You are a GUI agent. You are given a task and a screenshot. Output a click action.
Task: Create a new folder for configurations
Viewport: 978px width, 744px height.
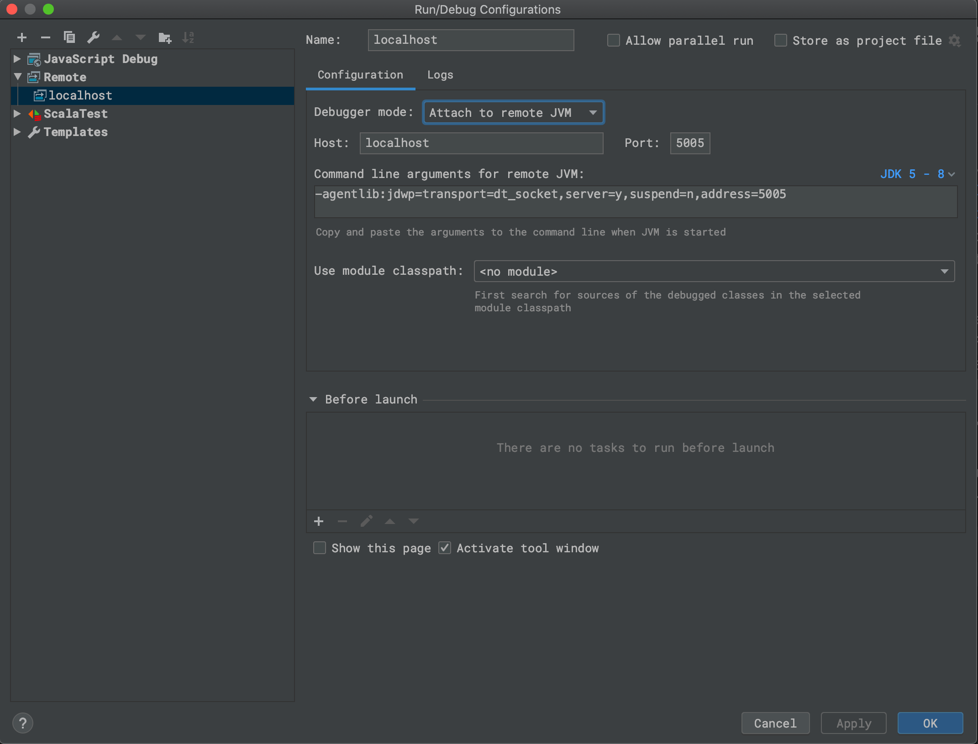[x=165, y=37]
